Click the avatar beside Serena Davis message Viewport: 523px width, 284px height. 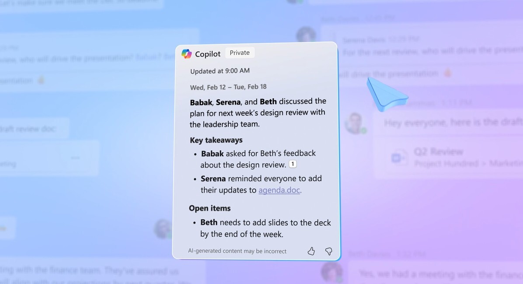[306, 35]
